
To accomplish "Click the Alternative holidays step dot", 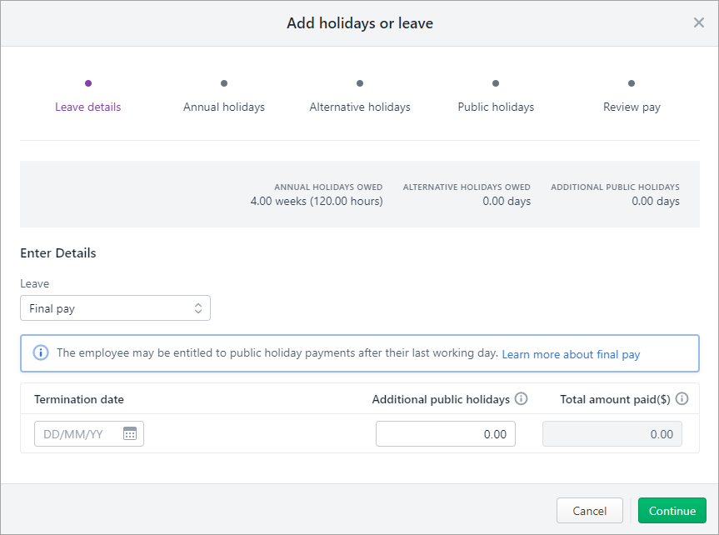I will [360, 83].
